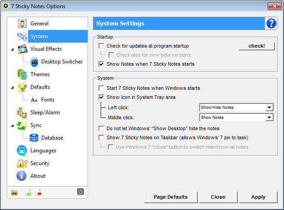The width and height of the screenshot is (284, 210).
Task: Toggle Use Windows 7 close button option
Action: (111, 147)
